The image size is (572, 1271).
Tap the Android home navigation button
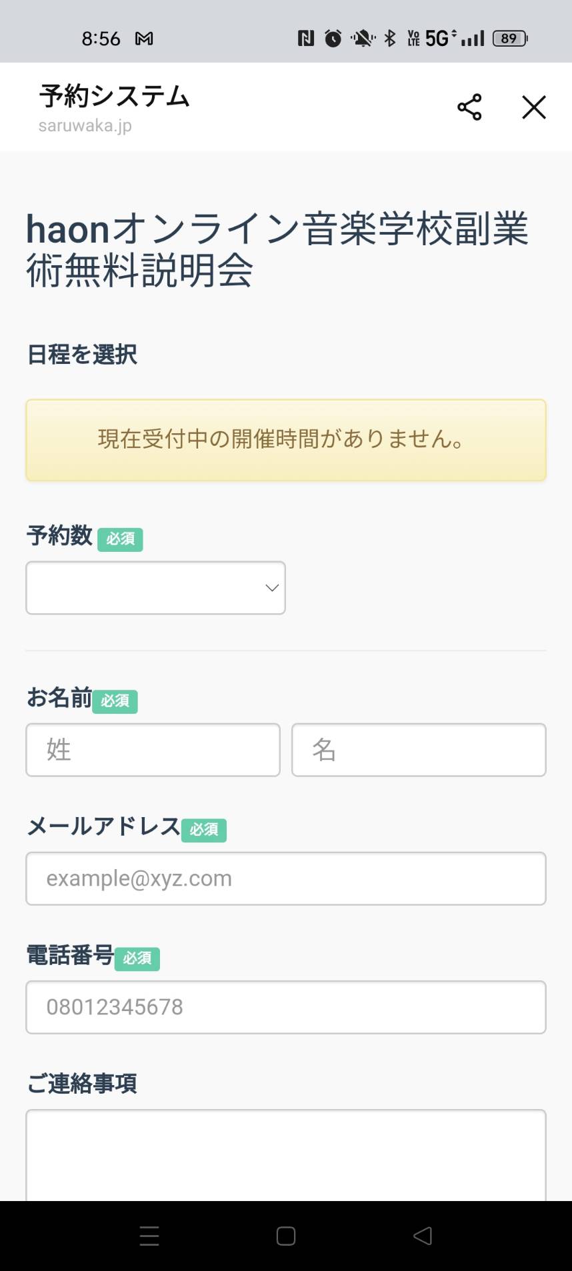point(286,1236)
